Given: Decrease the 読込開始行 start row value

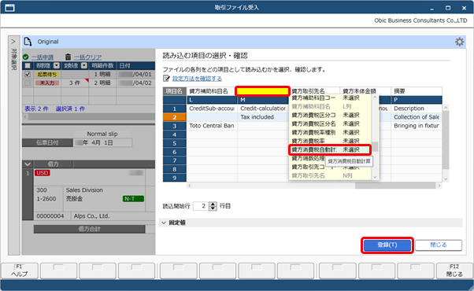Looking at the screenshot, I should click(213, 208).
